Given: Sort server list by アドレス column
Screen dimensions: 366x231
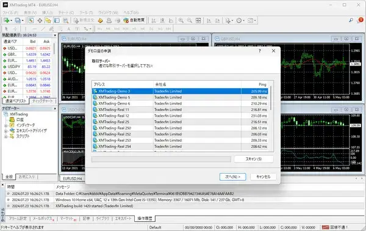Looking at the screenshot, I should point(123,84).
